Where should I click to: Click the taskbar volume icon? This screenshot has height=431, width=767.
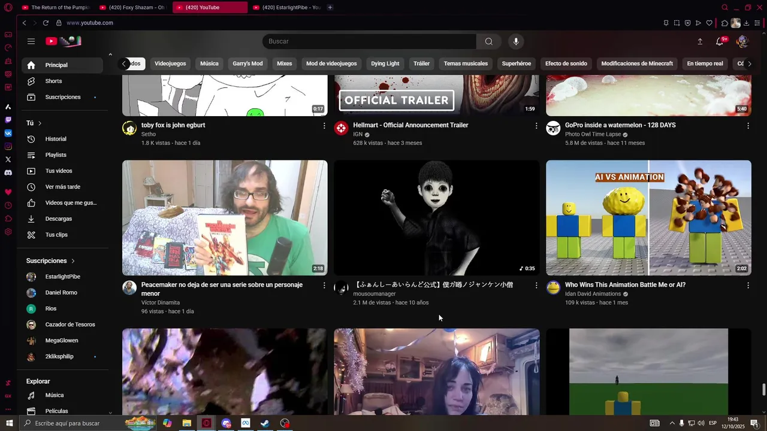coord(700,423)
